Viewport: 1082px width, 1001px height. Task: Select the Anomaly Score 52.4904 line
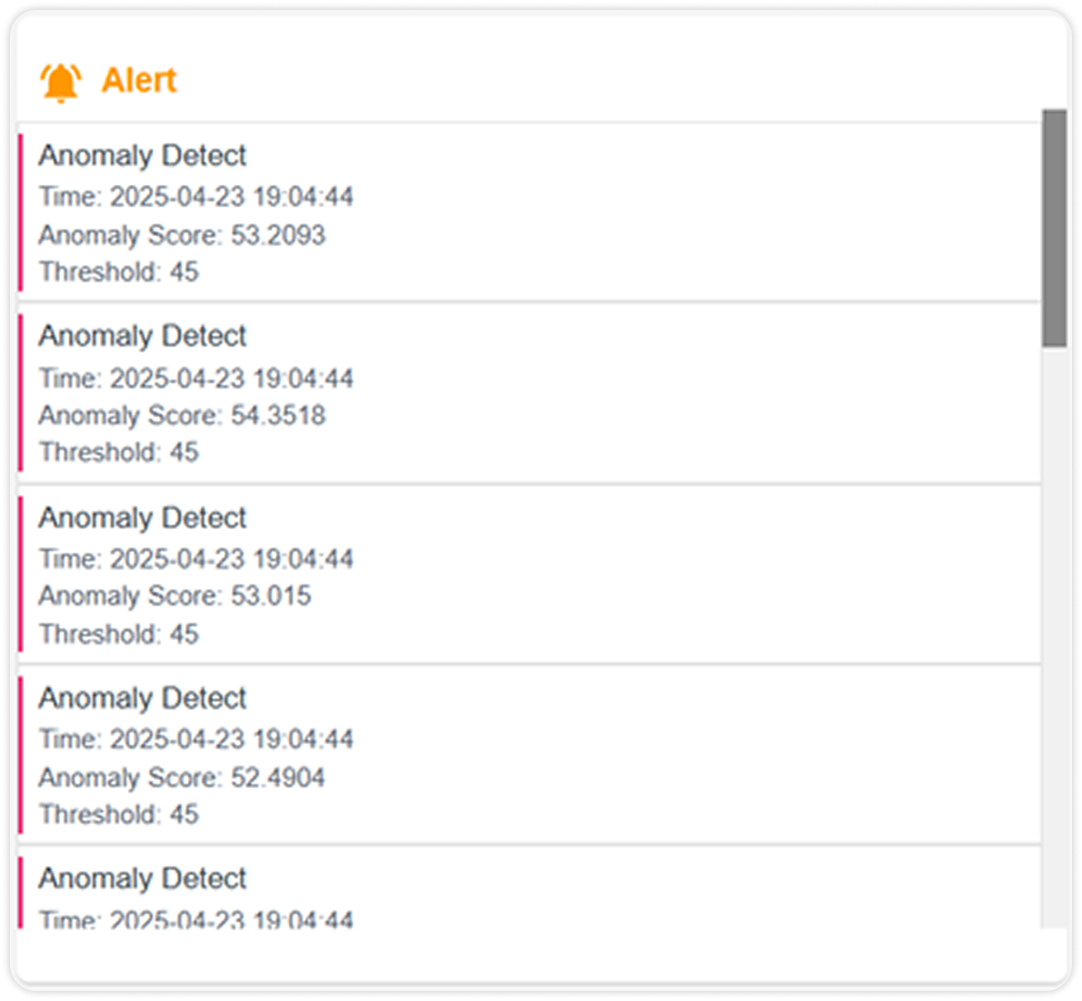(182, 777)
